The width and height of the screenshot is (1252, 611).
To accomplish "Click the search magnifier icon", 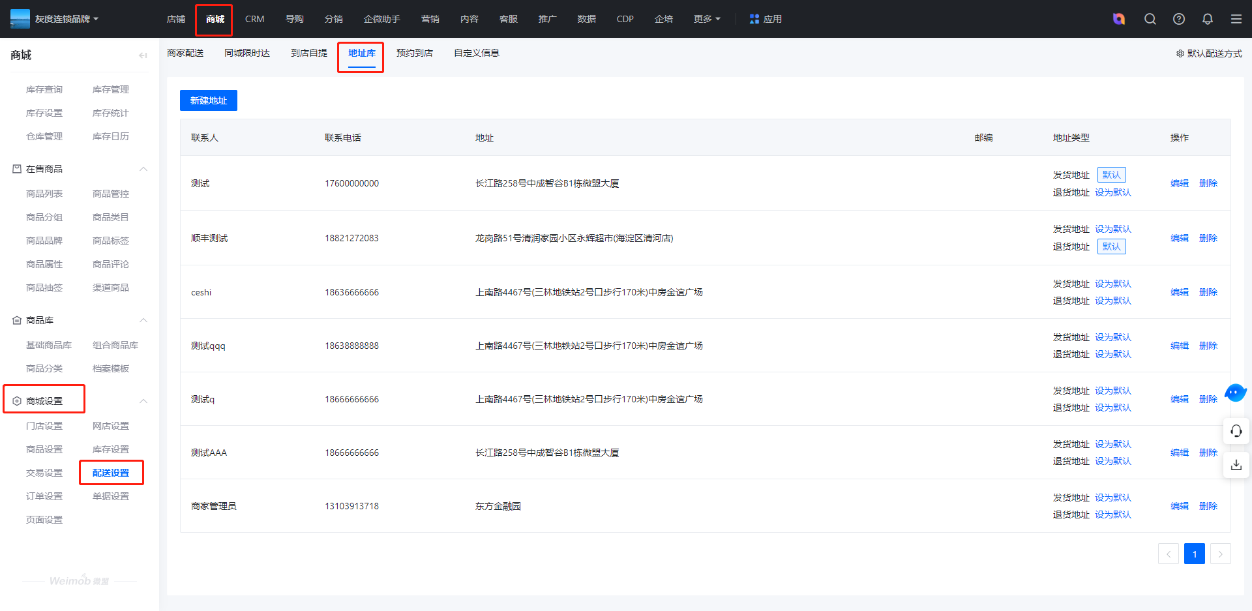I will coord(1150,19).
